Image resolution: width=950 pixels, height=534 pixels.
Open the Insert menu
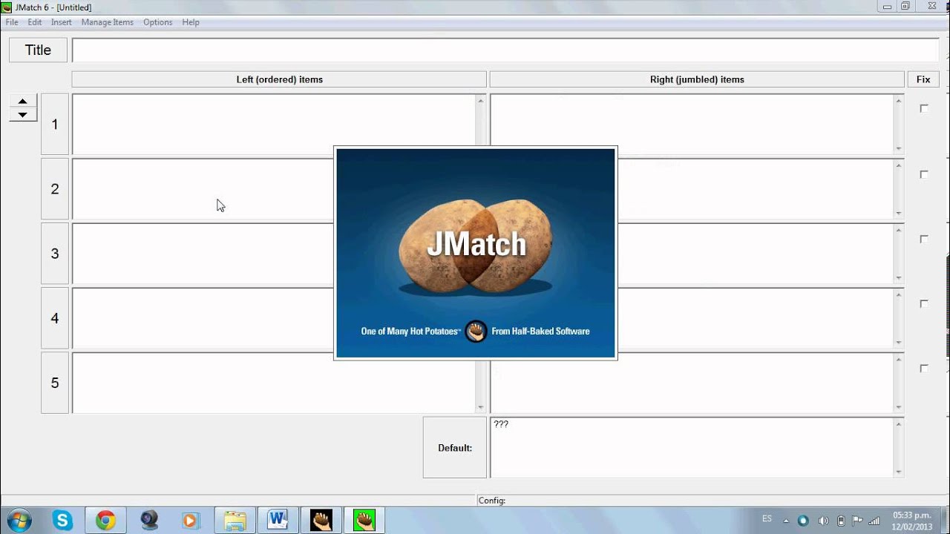62,22
